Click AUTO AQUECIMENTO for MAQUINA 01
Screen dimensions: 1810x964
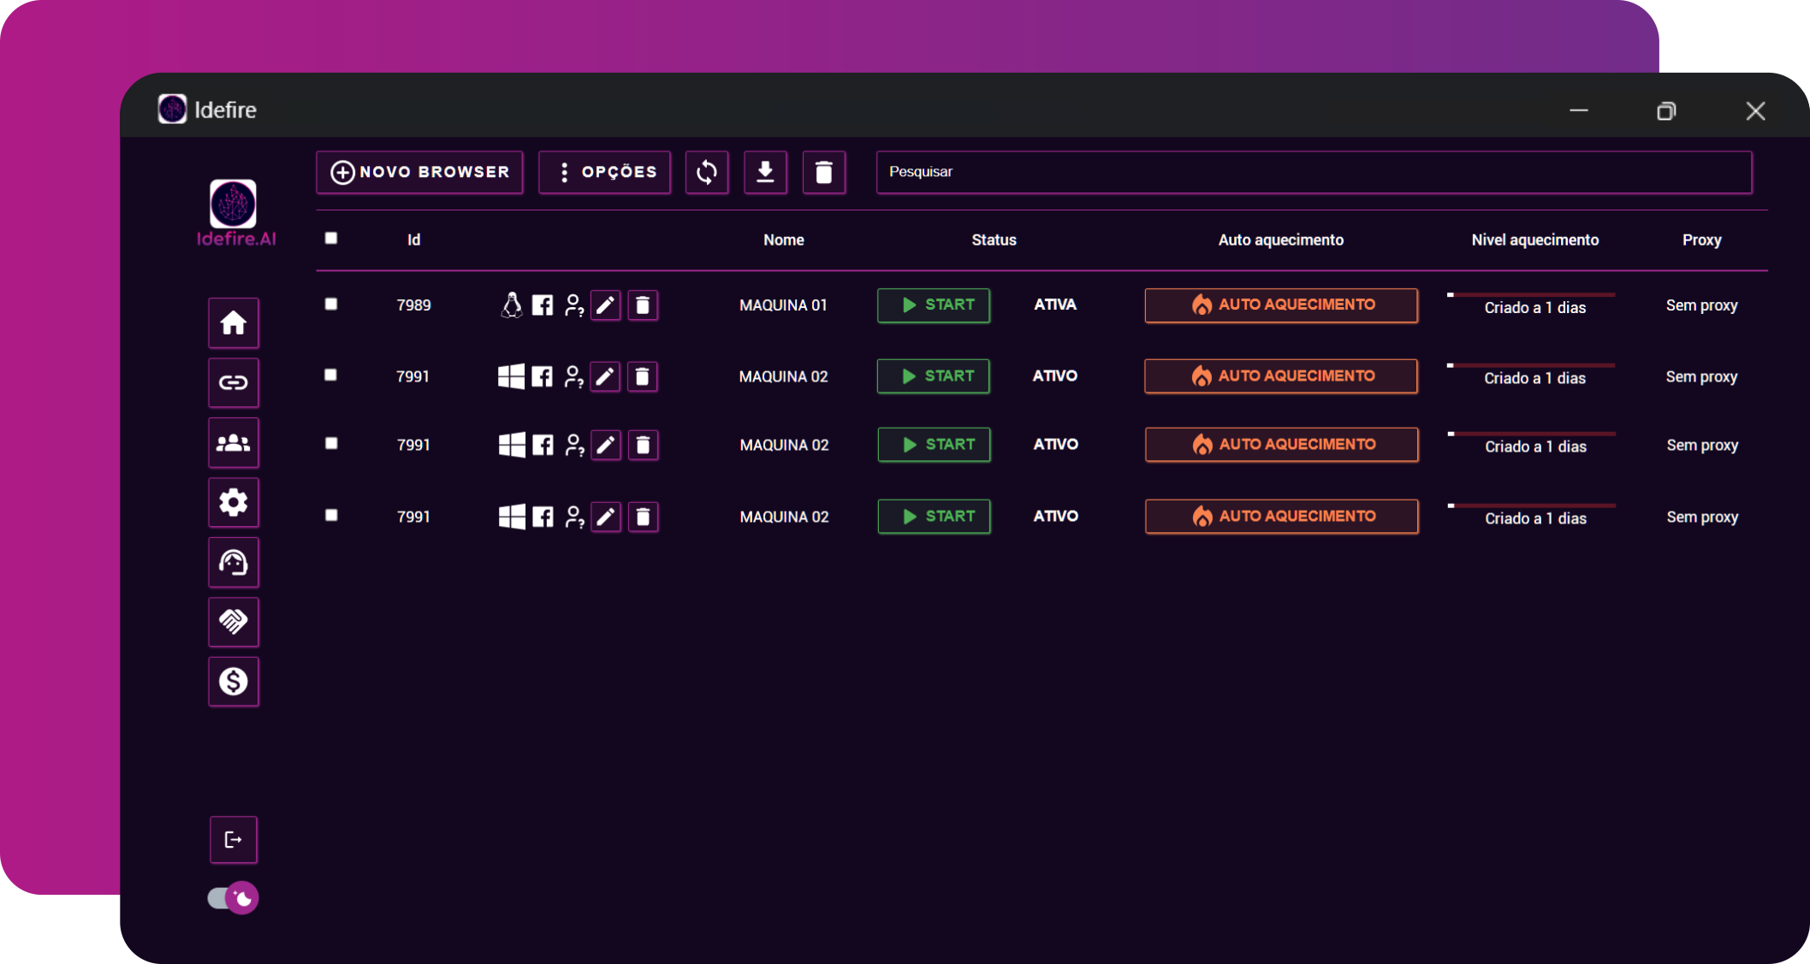pos(1280,305)
